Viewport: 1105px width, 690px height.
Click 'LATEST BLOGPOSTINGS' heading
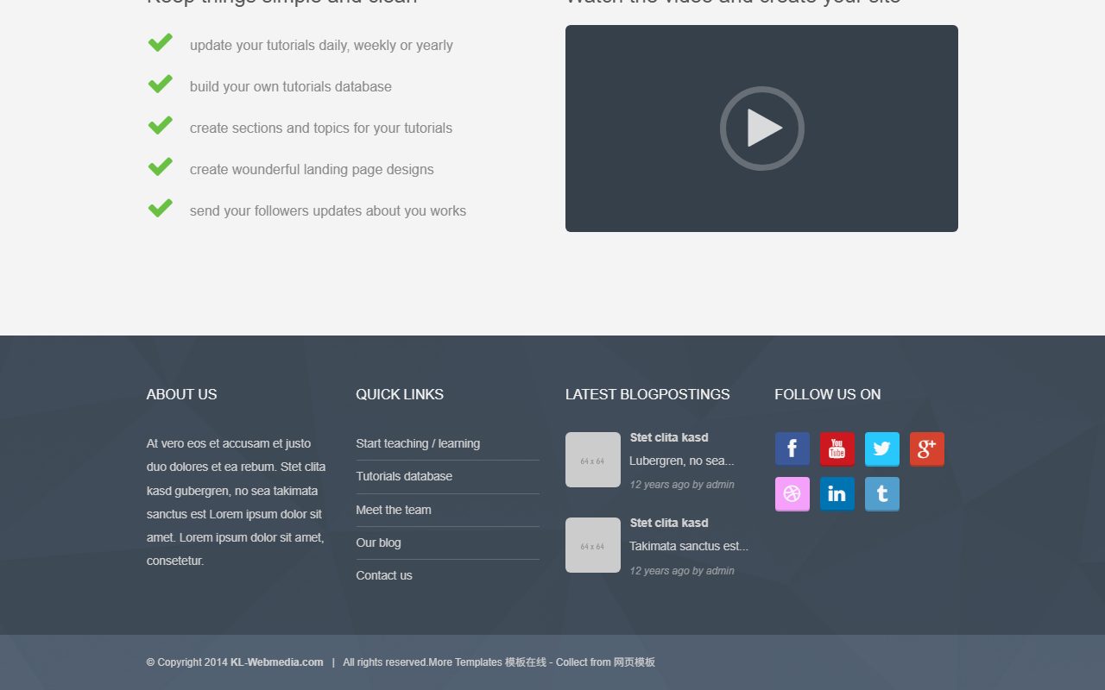tap(647, 394)
